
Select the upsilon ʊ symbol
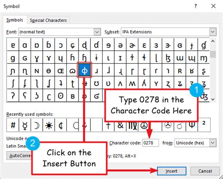96,83
